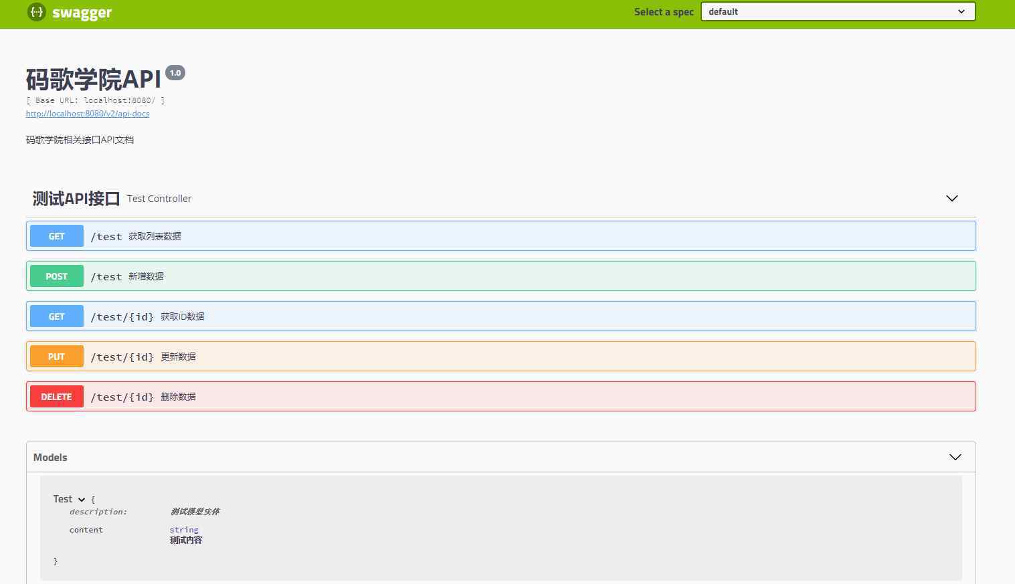Click the 1.0 version badge
The image size is (1015, 584).
175,73
